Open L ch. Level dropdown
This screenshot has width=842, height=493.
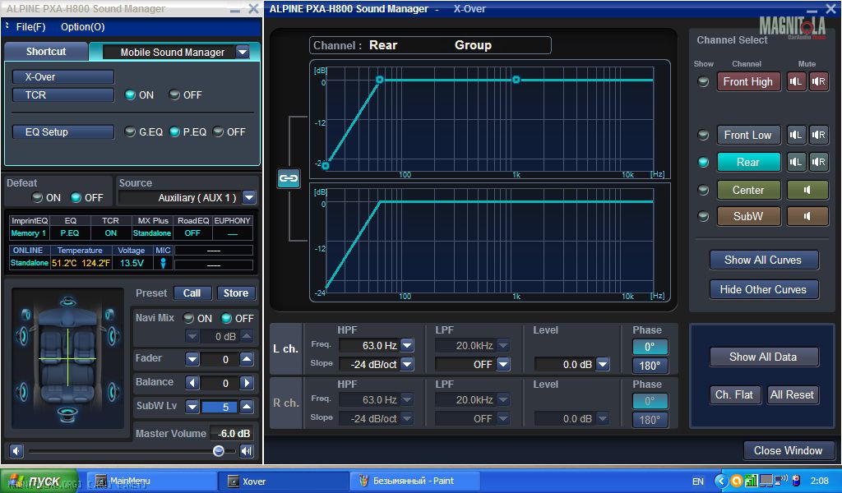(603, 364)
